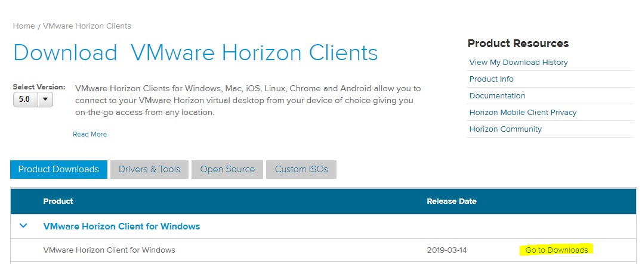Click the Download VMware Horizon Clients page title
The image size is (642, 264).
(195, 52)
